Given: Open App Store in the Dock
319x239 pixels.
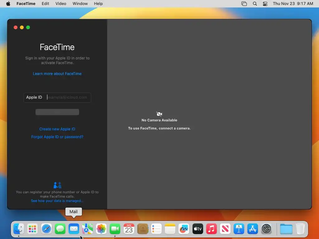Looking at the screenshot, I should [x=252, y=229].
